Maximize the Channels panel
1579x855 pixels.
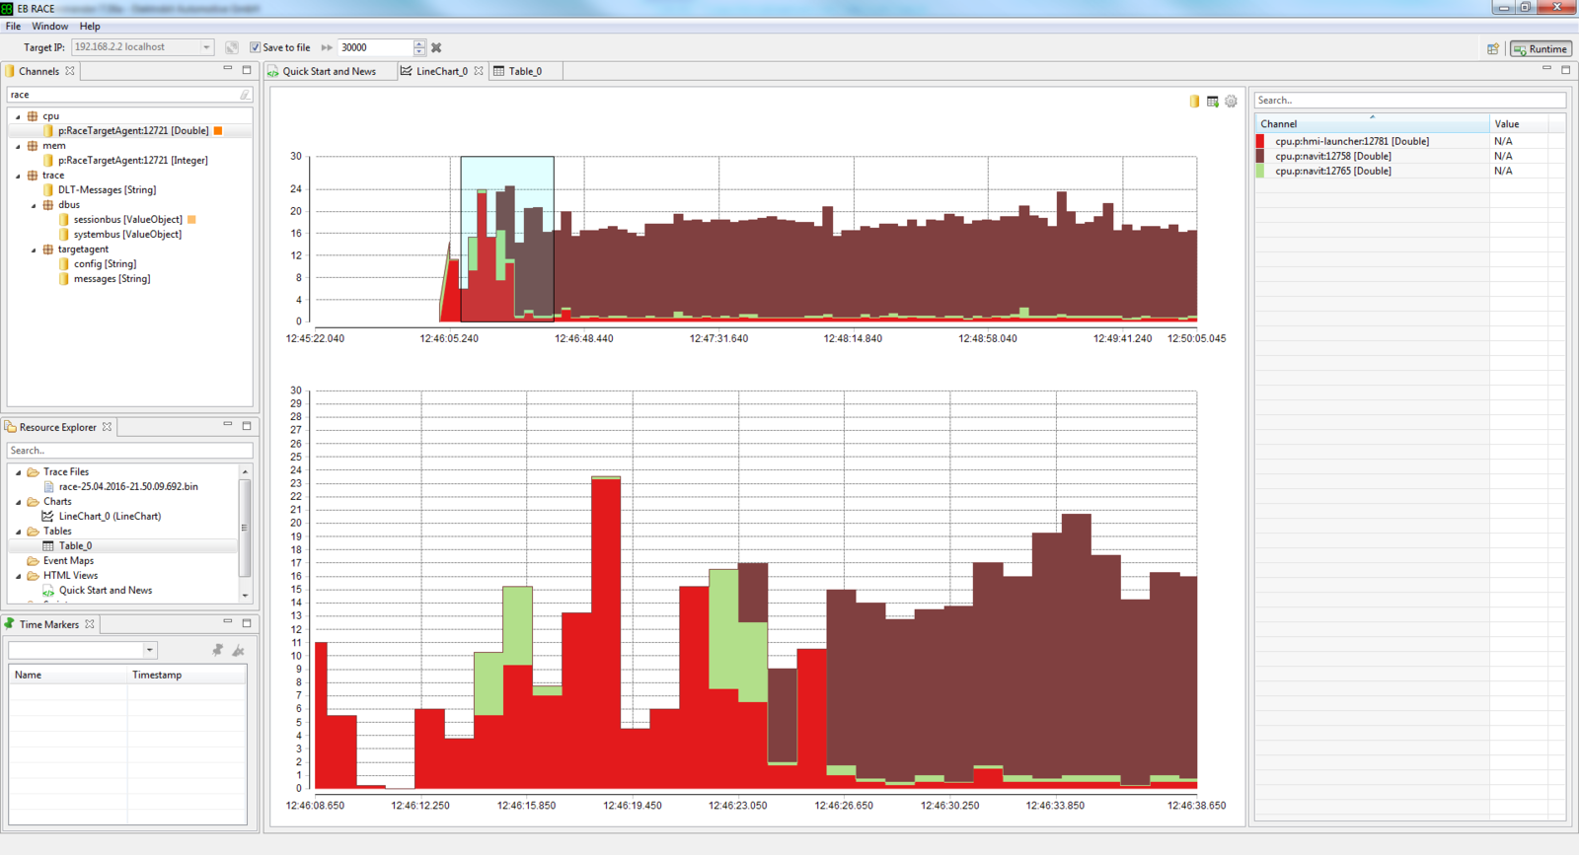pos(247,70)
